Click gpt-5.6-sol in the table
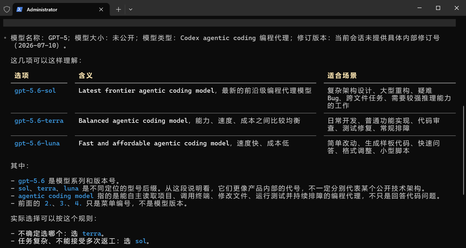This screenshot has height=248, width=466. pos(35,91)
